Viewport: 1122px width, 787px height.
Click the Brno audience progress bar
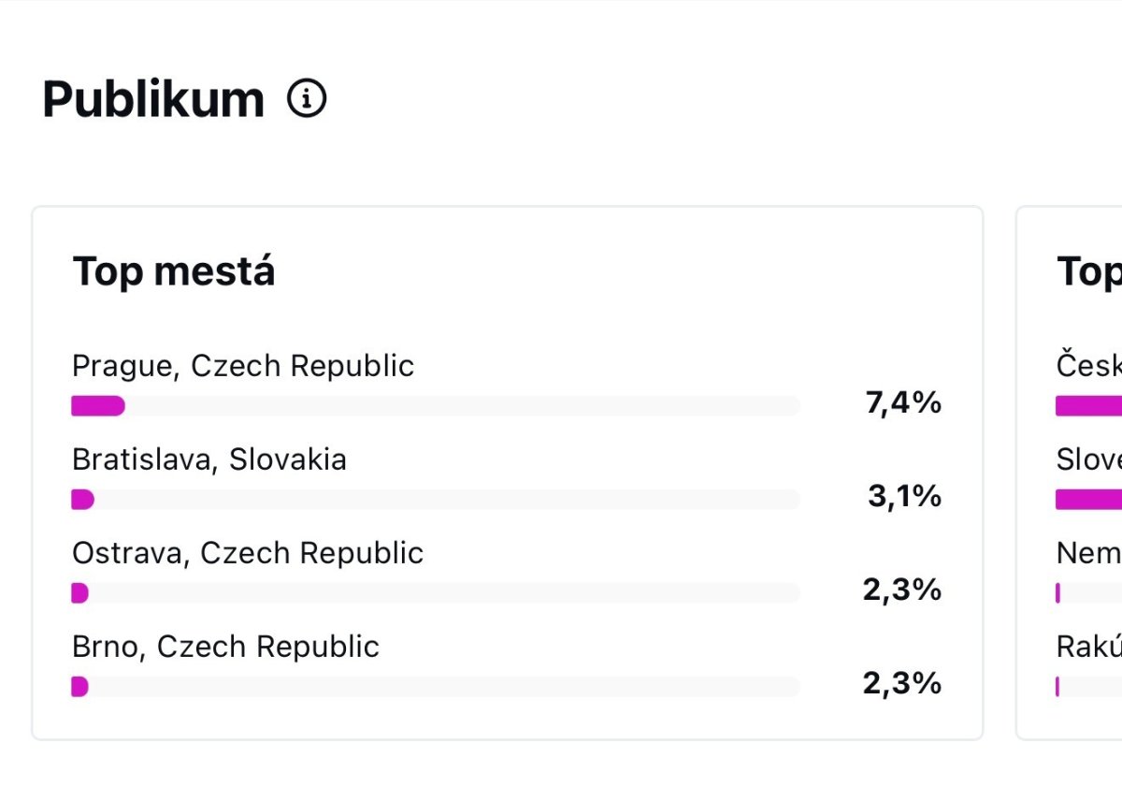click(x=436, y=687)
